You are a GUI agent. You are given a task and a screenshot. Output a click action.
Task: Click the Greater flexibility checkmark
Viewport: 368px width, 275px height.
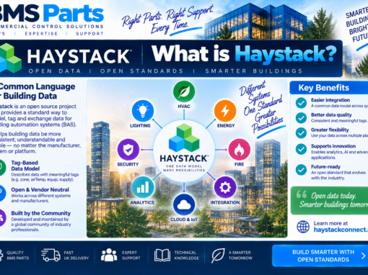[301, 132]
